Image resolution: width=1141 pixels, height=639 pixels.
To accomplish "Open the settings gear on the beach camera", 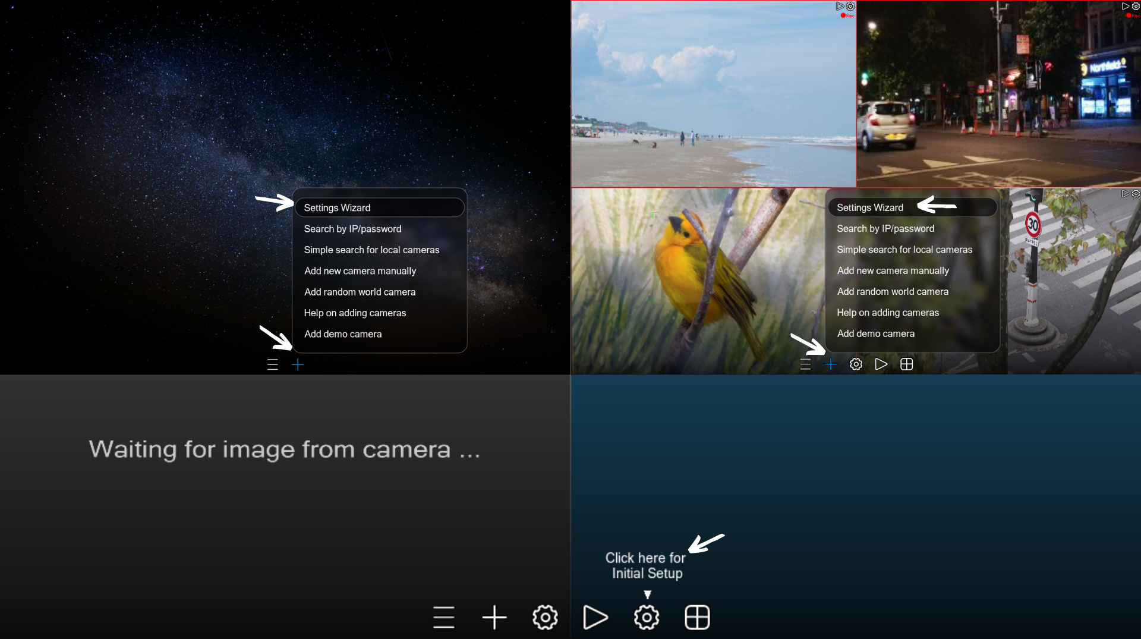I will click(850, 7).
